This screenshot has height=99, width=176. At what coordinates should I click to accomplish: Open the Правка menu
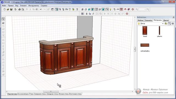(x=11, y=5)
